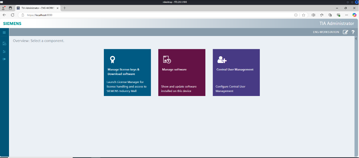The width and height of the screenshot is (359, 158).
Task: Open the Manage software tile
Action: (182, 72)
